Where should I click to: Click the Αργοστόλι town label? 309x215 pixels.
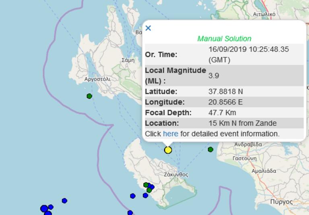tap(97, 79)
